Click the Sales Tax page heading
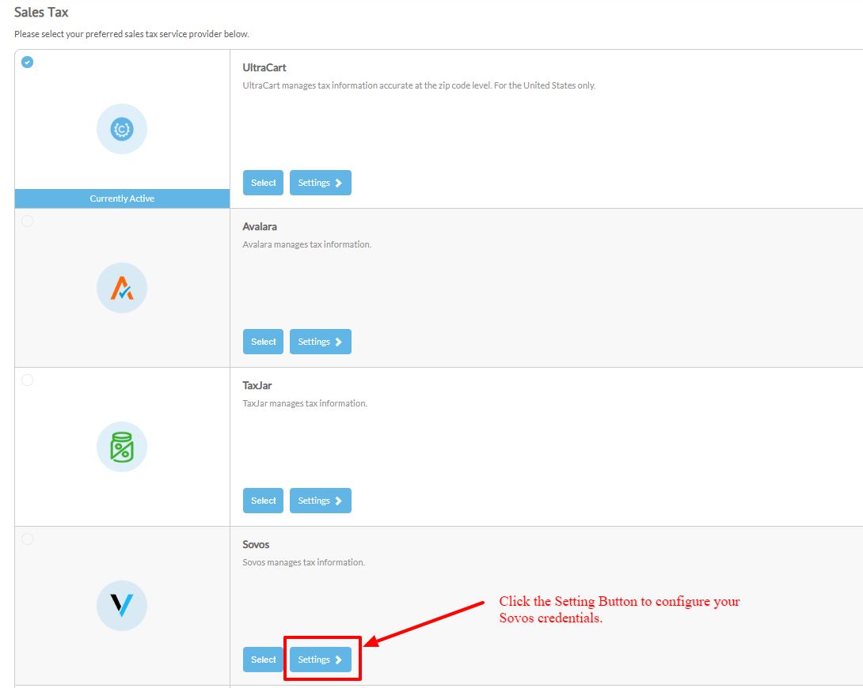 [x=41, y=12]
